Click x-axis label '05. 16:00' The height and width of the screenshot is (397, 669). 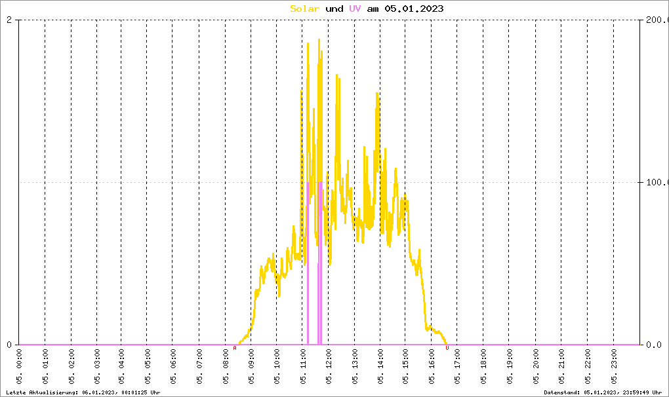pos(432,367)
